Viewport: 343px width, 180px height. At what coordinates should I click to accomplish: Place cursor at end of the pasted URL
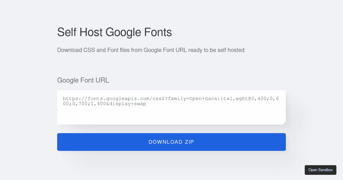(146, 104)
